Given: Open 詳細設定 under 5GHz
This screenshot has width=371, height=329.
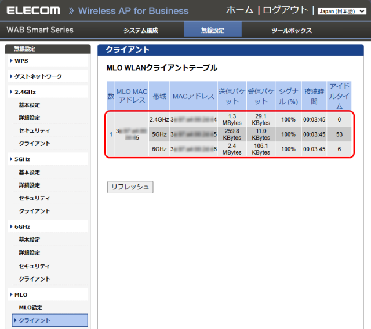Looking at the screenshot, I should tap(30, 185).
